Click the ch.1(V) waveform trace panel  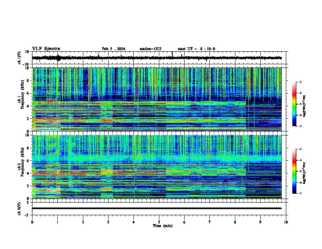pyautogui.click(x=159, y=58)
